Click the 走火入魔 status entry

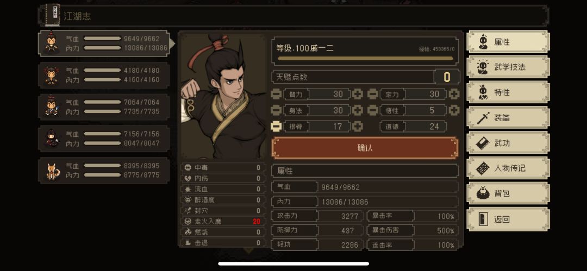tap(222, 221)
